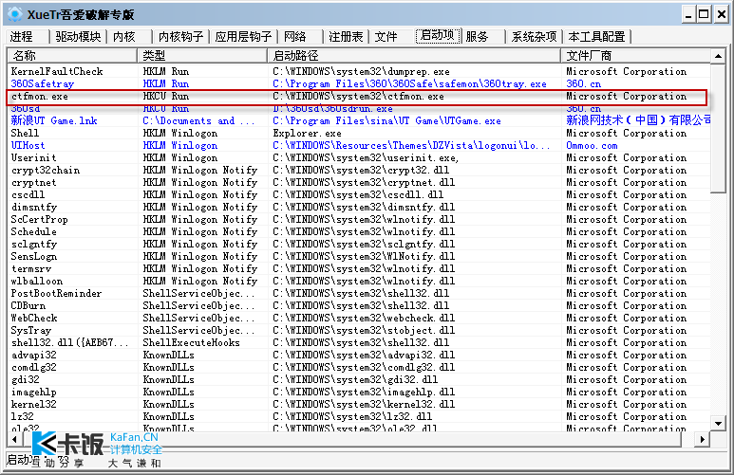
Task: Select the wlballoon entry
Action: 359,281
